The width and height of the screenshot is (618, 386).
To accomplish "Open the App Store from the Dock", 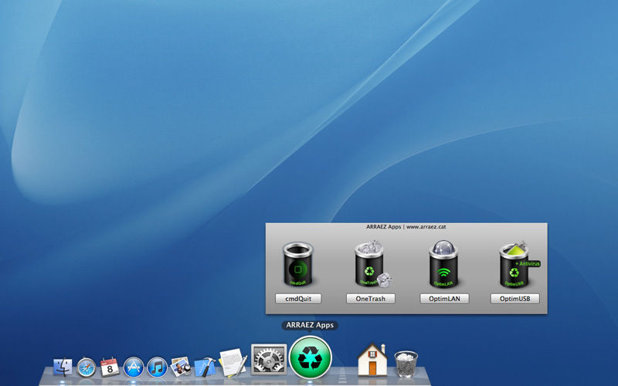I will pyautogui.click(x=133, y=367).
